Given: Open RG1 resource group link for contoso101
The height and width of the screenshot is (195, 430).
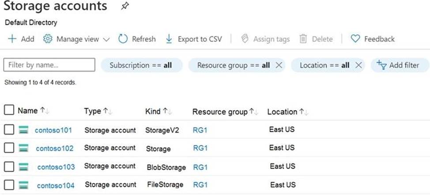Looking at the screenshot, I should (200, 130).
